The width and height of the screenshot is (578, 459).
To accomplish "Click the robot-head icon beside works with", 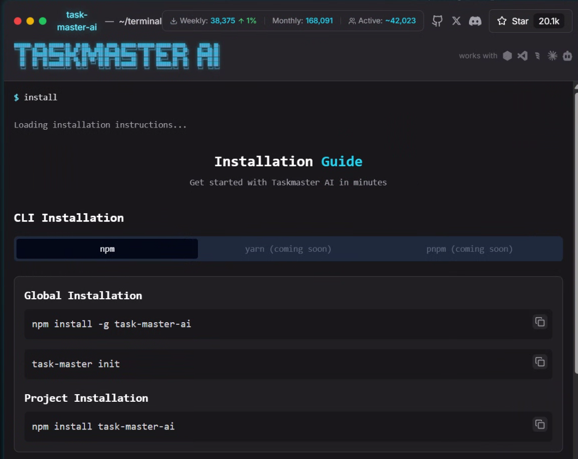I will [567, 56].
